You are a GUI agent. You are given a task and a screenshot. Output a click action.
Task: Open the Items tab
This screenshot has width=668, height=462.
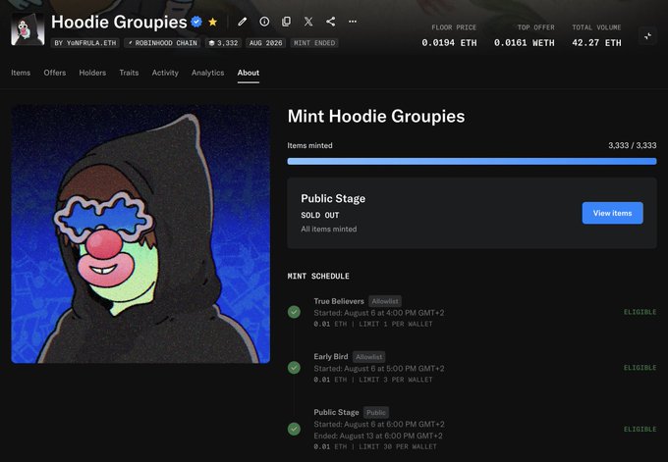click(21, 73)
